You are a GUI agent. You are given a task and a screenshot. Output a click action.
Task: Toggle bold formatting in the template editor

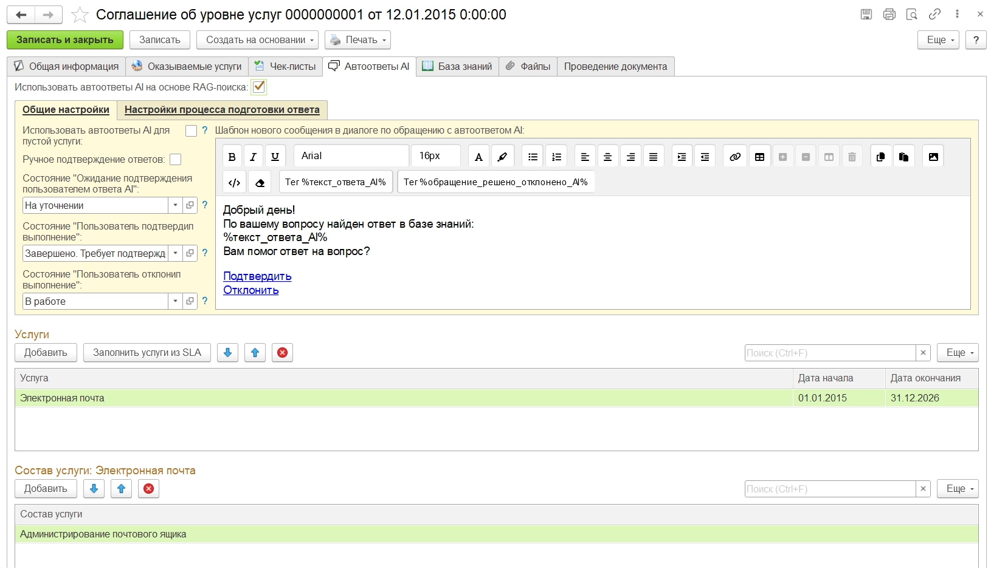[232, 157]
